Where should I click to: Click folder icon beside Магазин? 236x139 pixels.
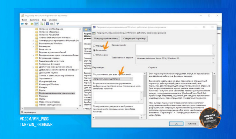(37, 96)
